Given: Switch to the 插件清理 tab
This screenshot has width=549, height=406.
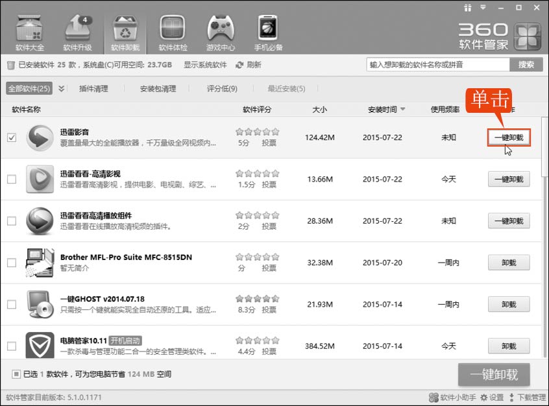Looking at the screenshot, I should pos(93,89).
